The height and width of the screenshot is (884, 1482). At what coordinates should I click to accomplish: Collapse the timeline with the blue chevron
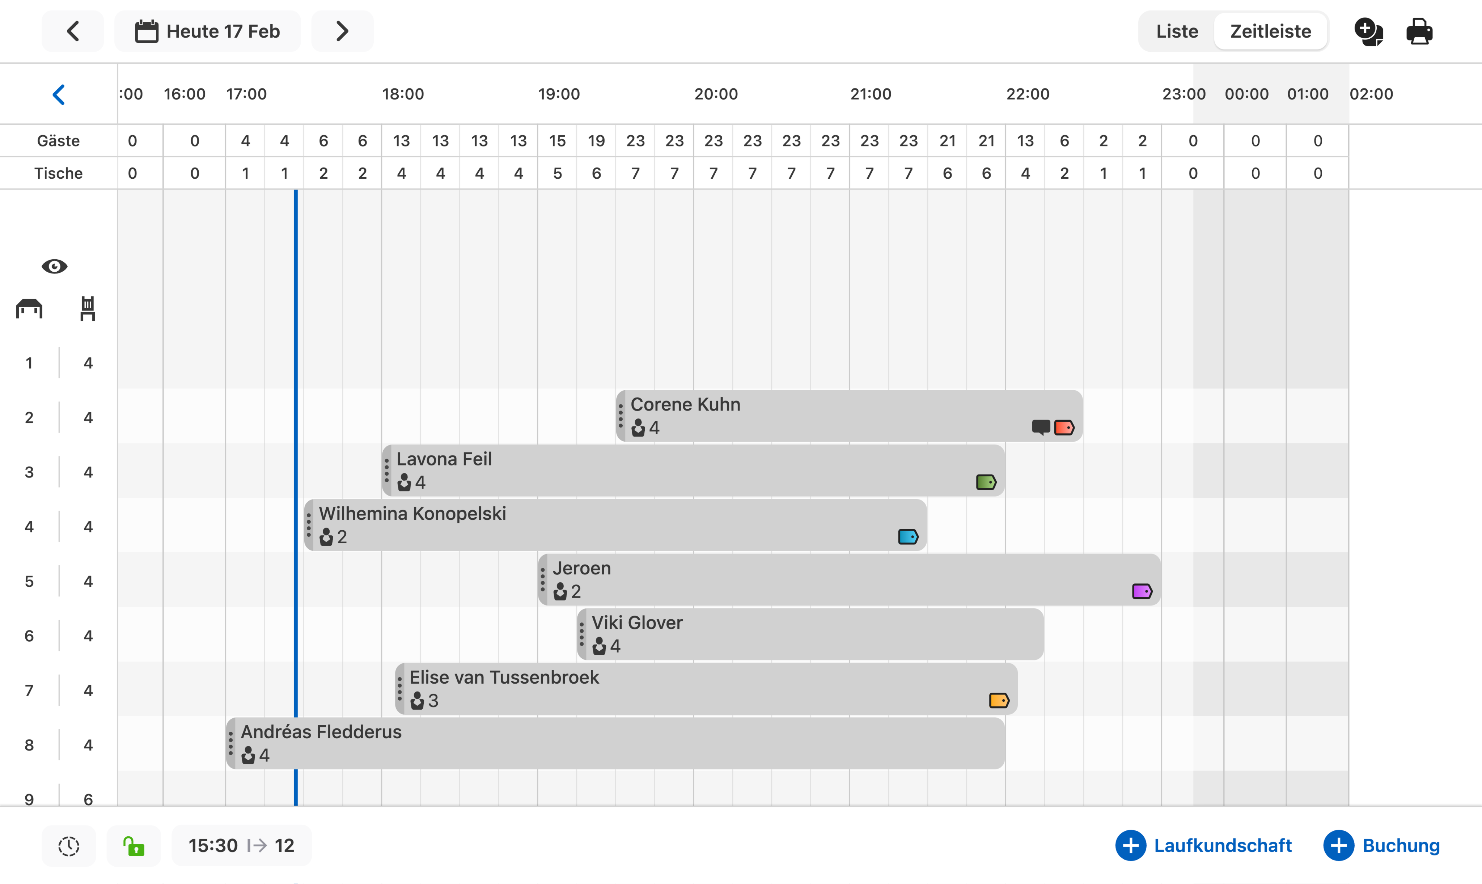pyautogui.click(x=59, y=94)
